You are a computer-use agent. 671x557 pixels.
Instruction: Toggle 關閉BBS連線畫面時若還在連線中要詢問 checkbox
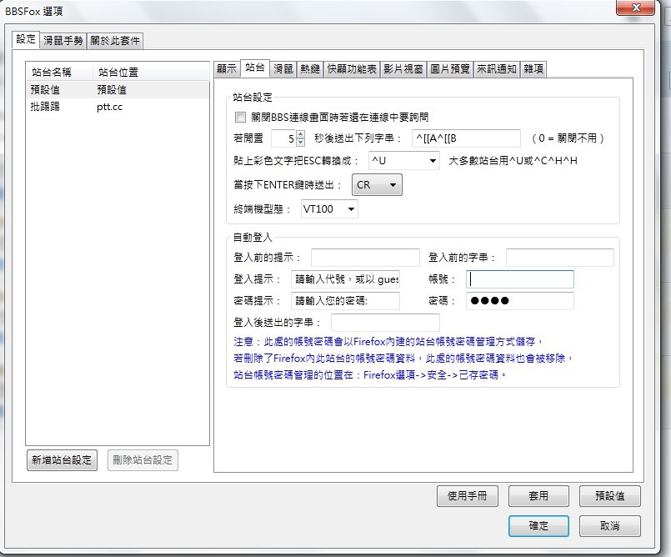click(x=241, y=117)
